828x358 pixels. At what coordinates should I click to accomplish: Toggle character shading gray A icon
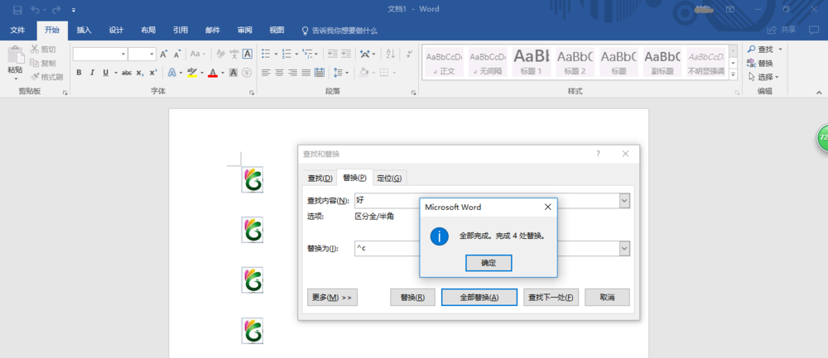[233, 72]
